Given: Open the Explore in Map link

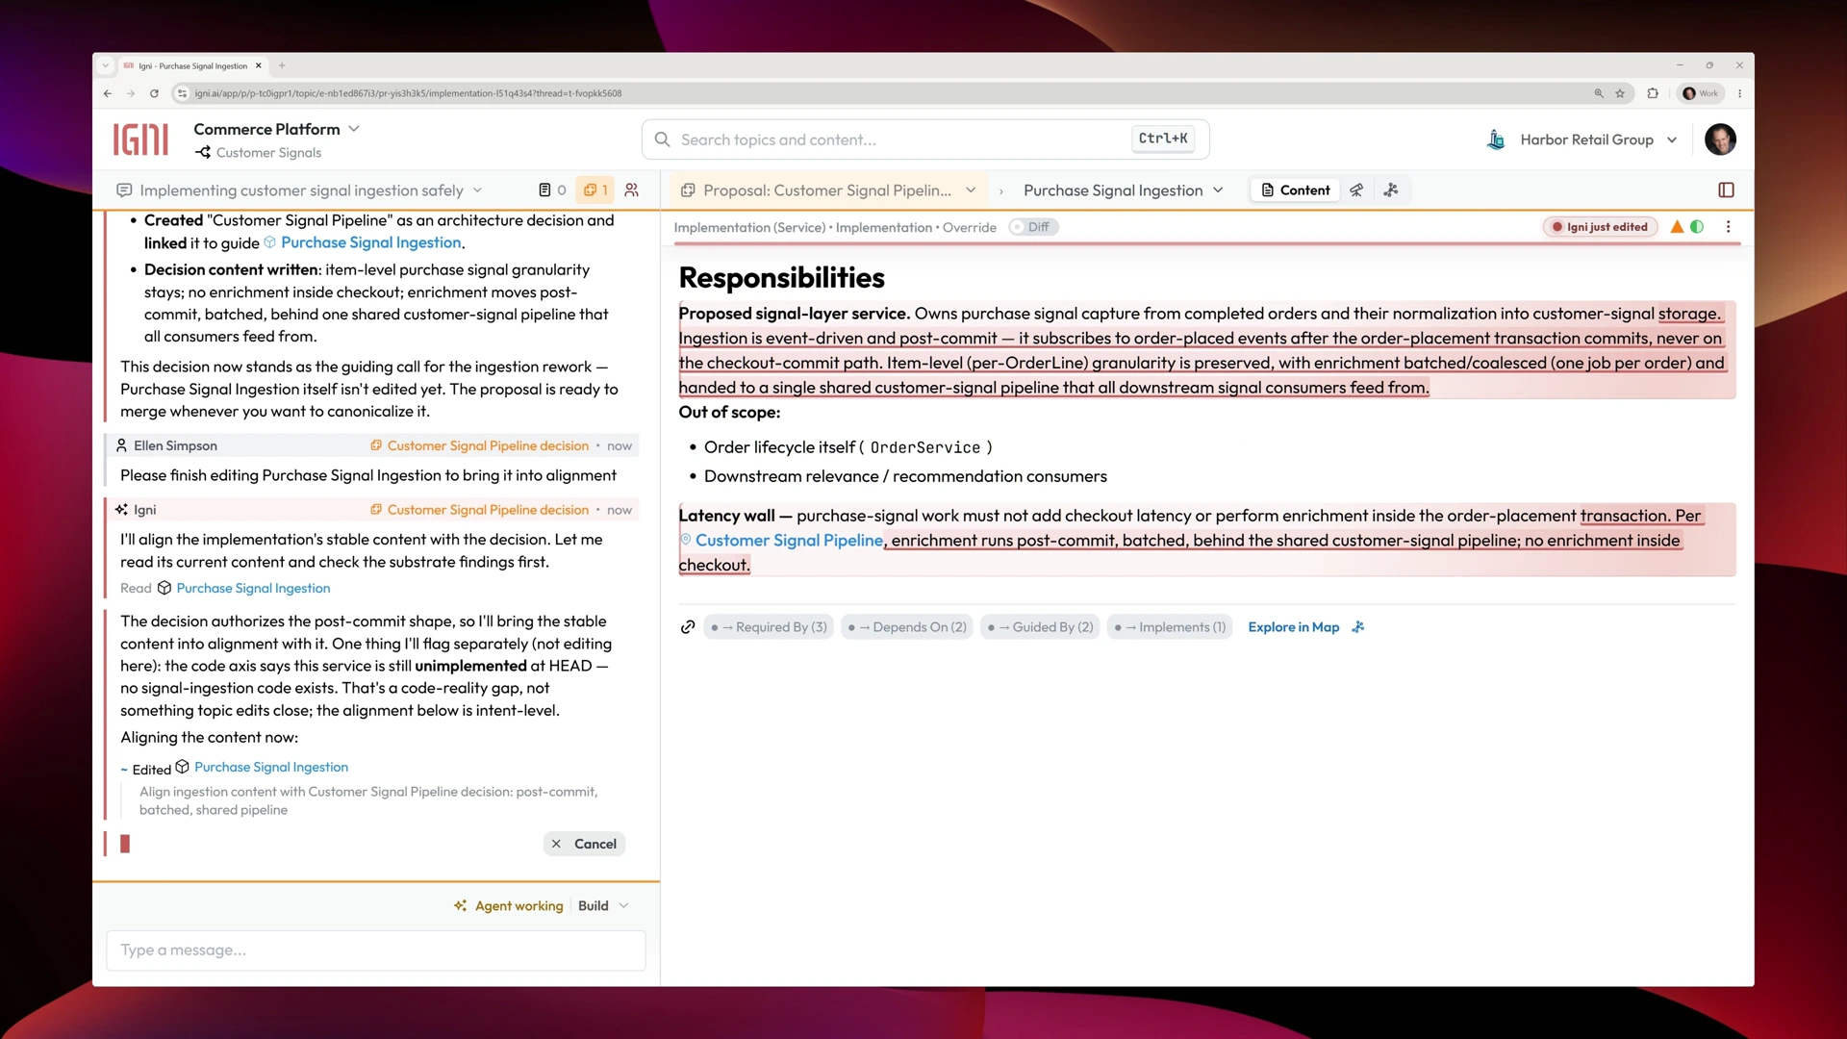Looking at the screenshot, I should (x=1293, y=627).
